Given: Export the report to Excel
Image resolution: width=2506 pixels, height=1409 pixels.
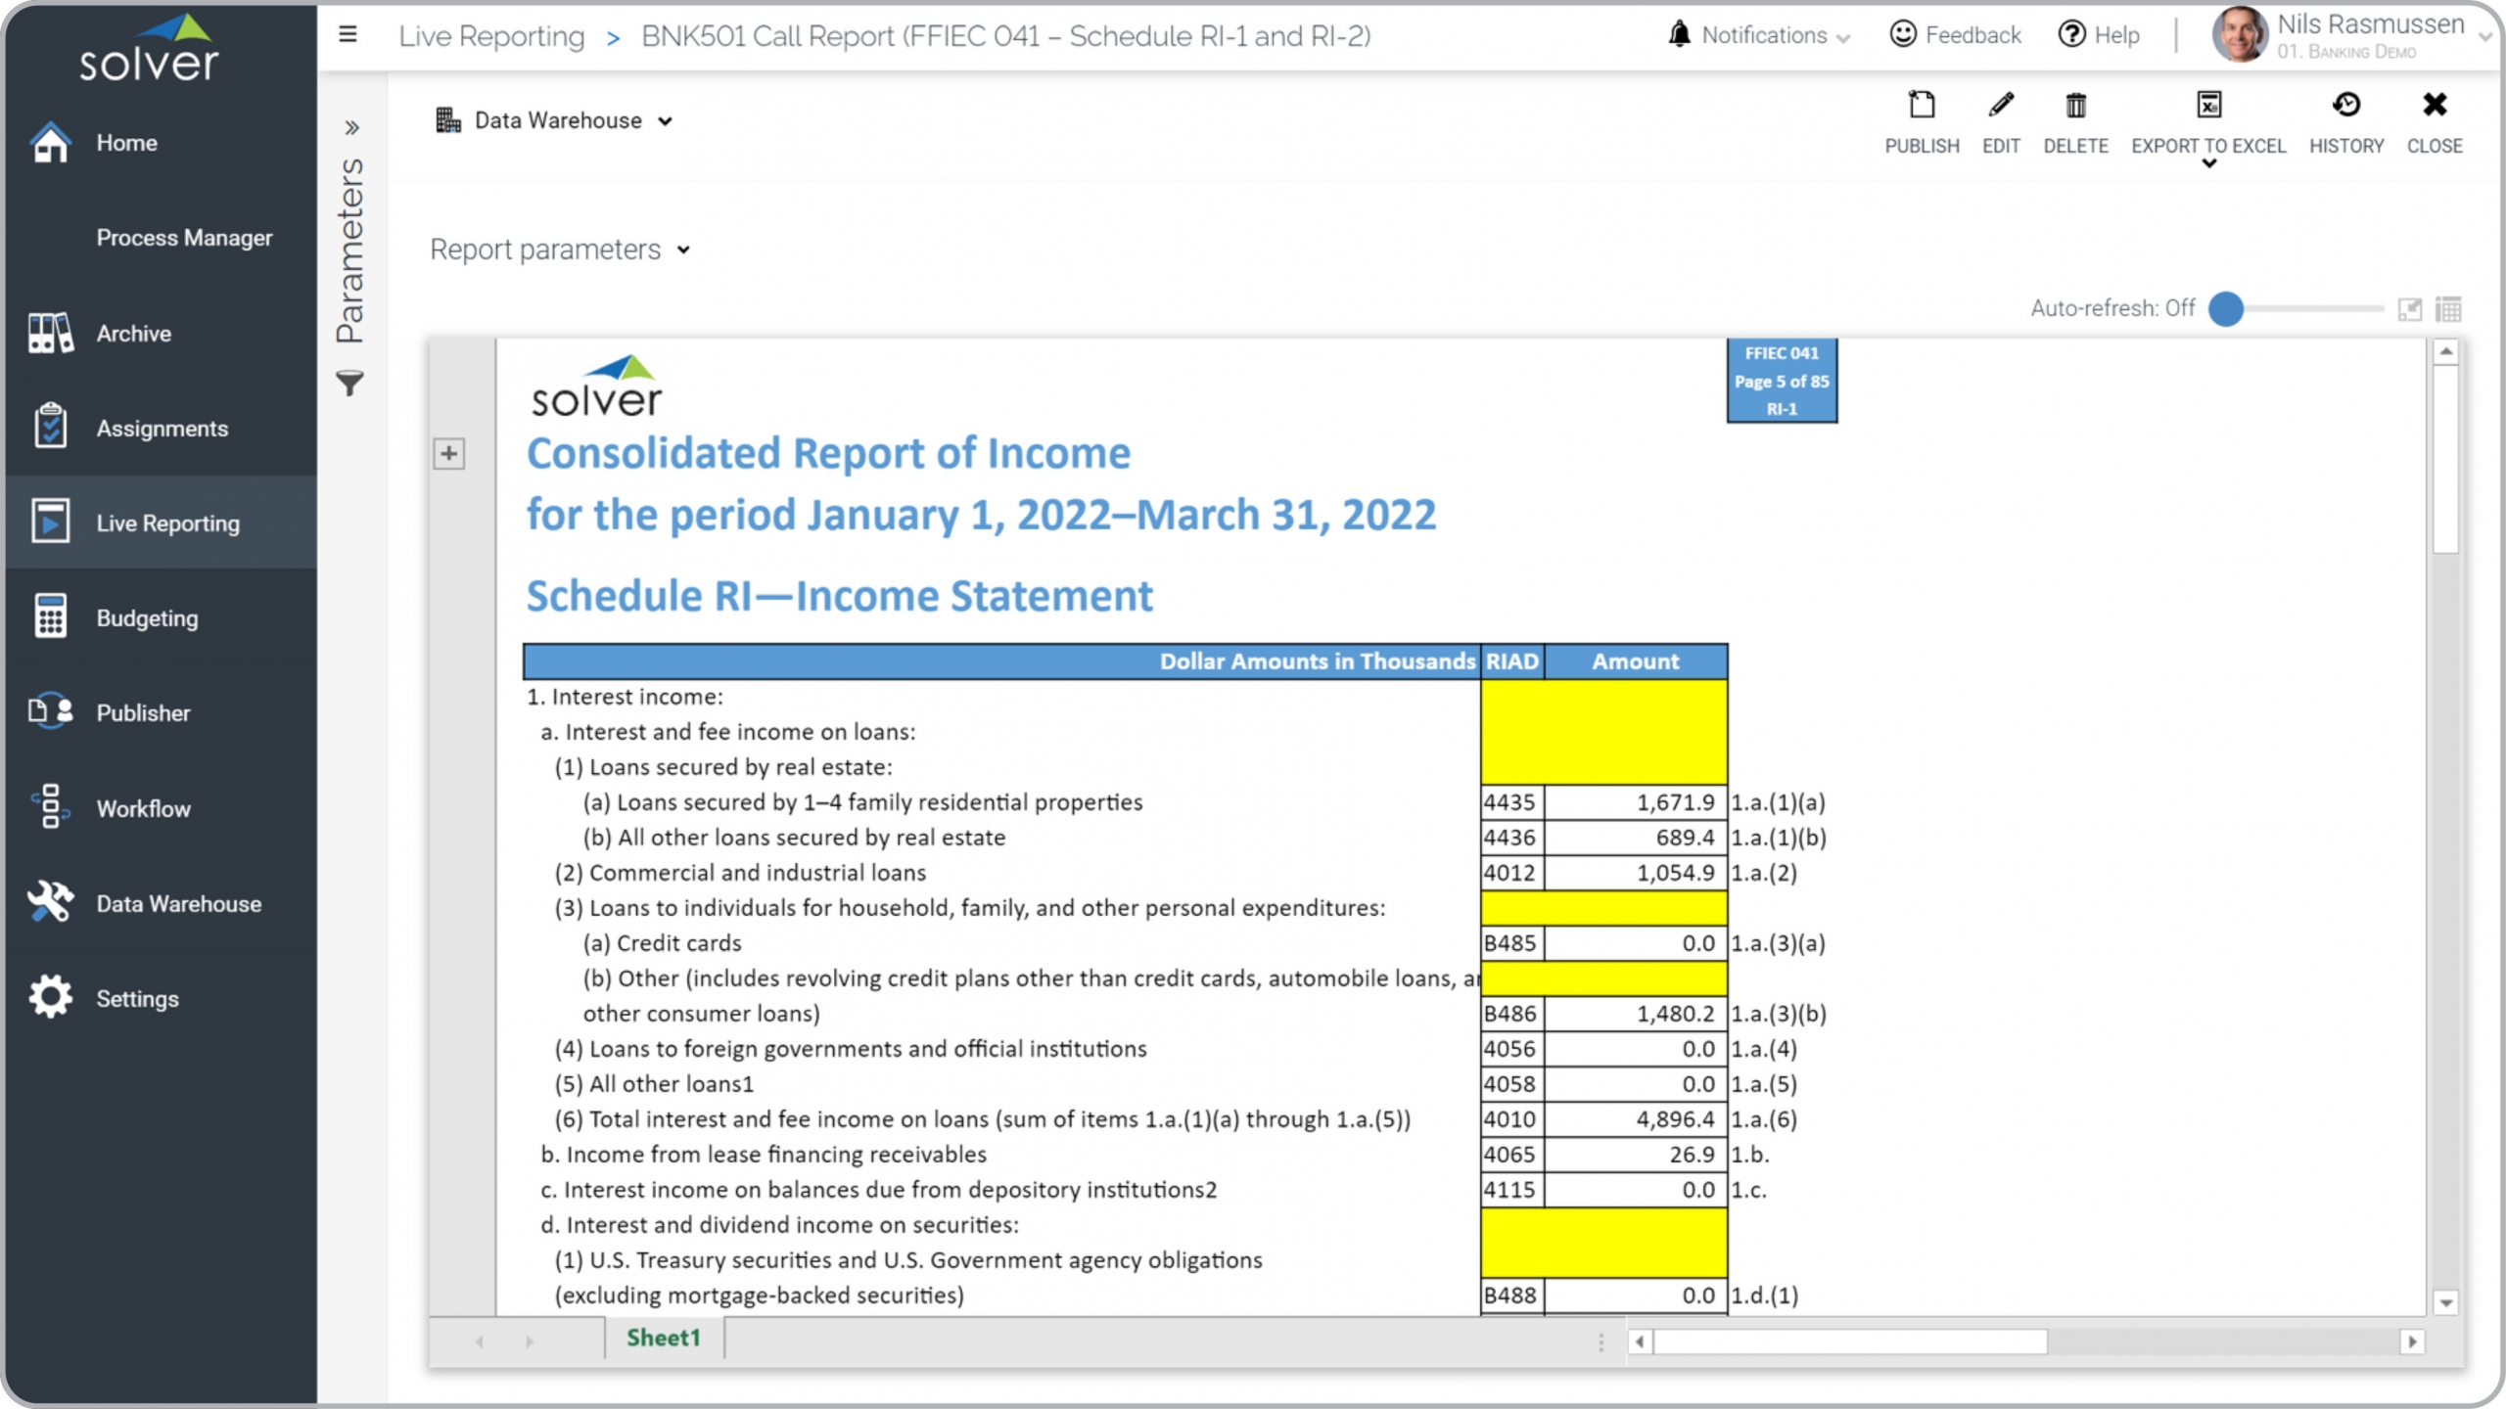Looking at the screenshot, I should click(2208, 122).
